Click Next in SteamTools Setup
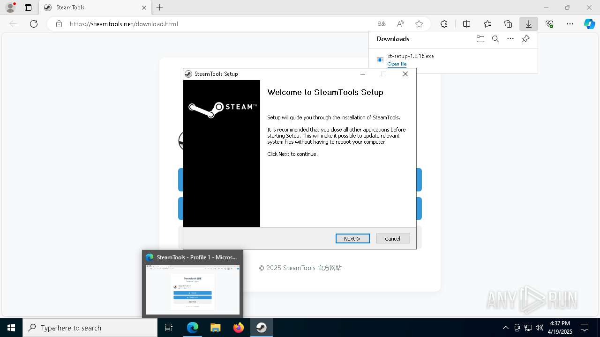This screenshot has height=337, width=600. (x=352, y=239)
